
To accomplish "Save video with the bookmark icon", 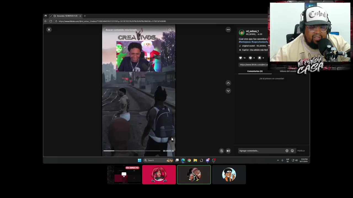I will (260, 58).
